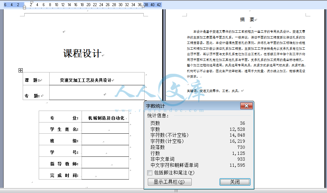
Task: Click the first line indent marker on the ruler
Action: [x=31, y=3]
